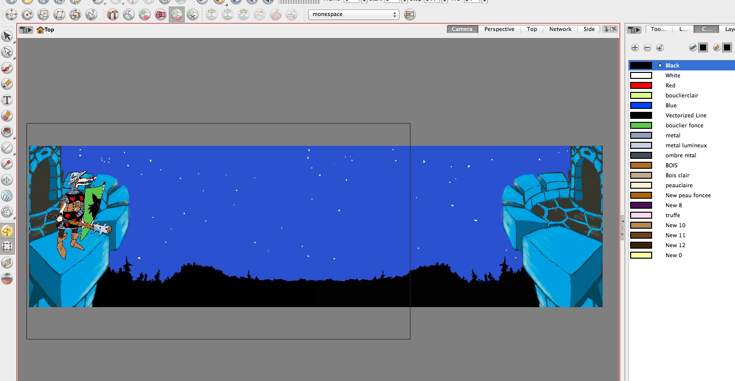Select the bouclier fonce colour
This screenshot has width=735, height=381.
coord(682,125)
